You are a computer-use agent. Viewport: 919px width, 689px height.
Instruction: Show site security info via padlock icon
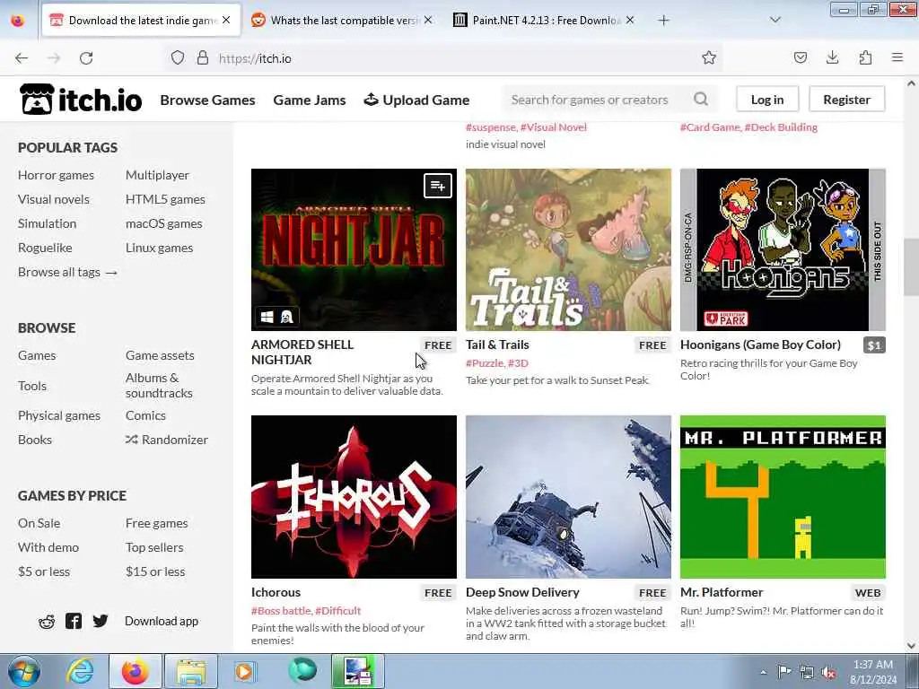click(x=202, y=58)
